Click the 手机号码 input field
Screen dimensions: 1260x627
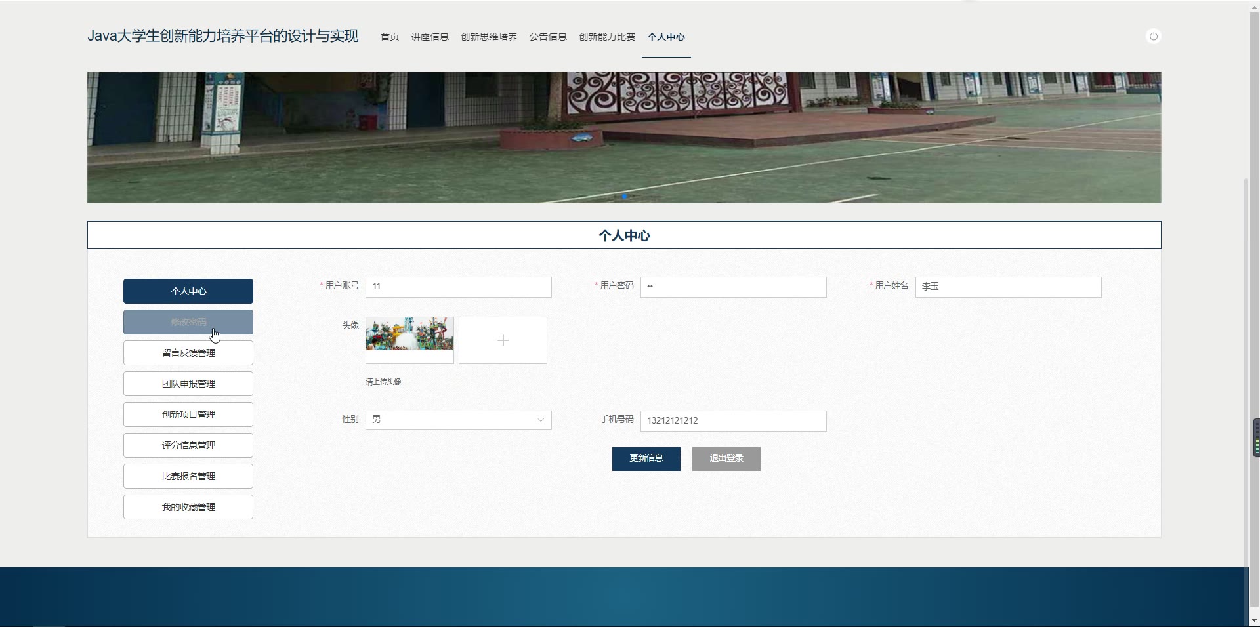pos(733,420)
